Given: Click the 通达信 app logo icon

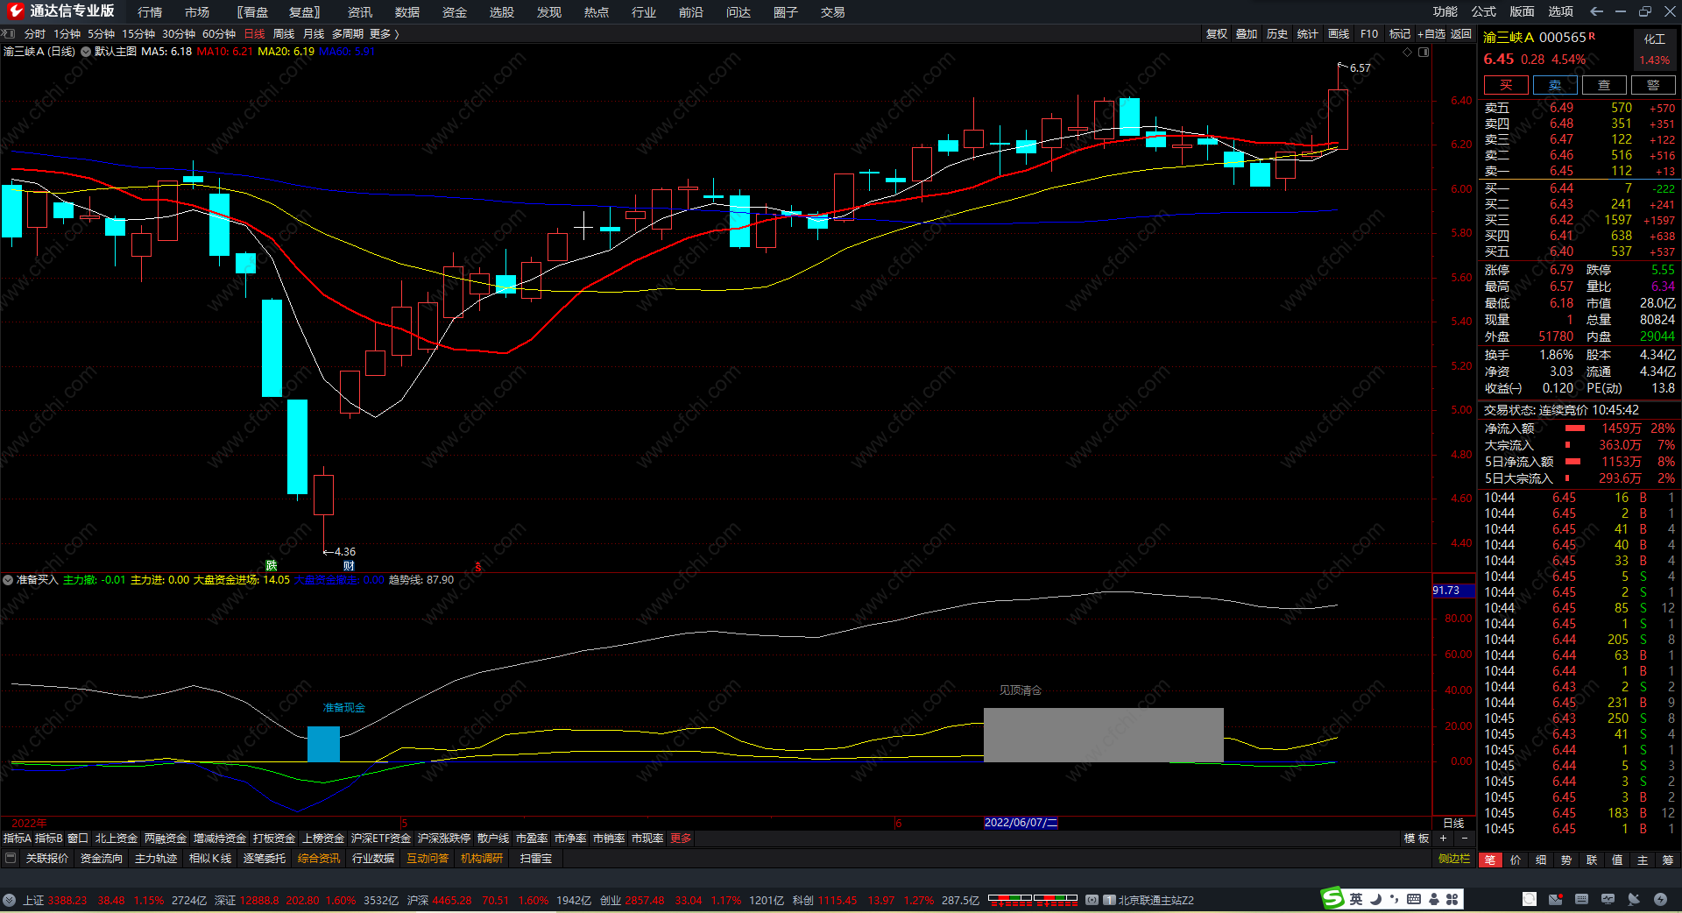Looking at the screenshot, I should click(x=15, y=11).
